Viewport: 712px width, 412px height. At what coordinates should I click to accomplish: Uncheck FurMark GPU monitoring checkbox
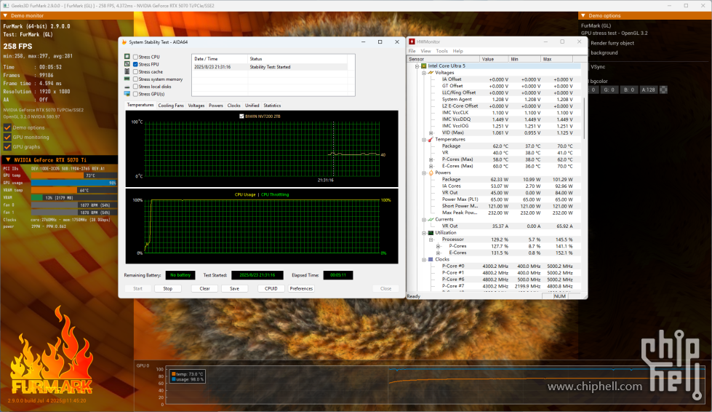(x=7, y=137)
